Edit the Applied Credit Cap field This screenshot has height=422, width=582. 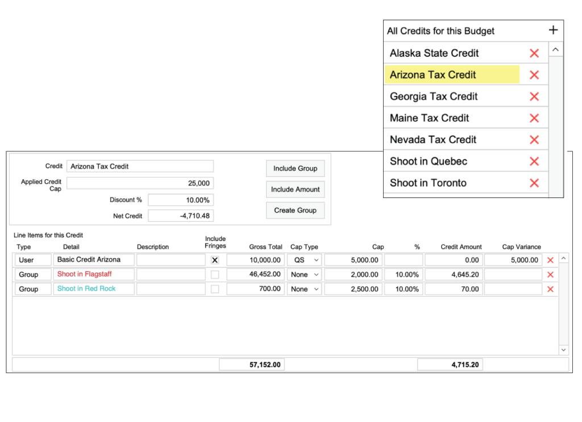[140, 183]
